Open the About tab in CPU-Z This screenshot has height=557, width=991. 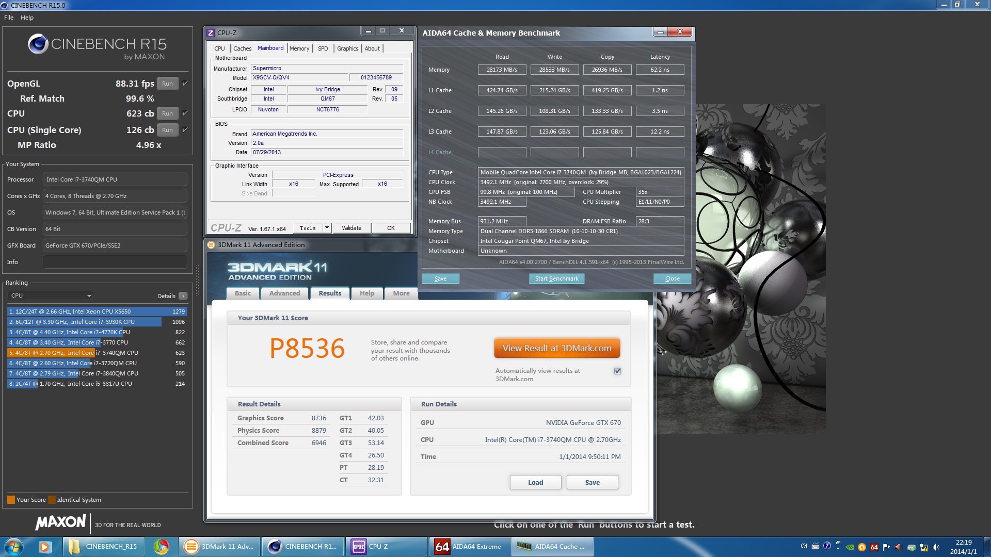pyautogui.click(x=372, y=48)
